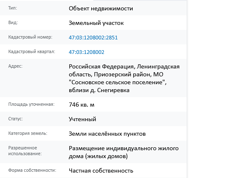Click the "Кадастровый номер:" label
Image resolution: width=238 pixels, height=178 pixels.
tap(30, 37)
